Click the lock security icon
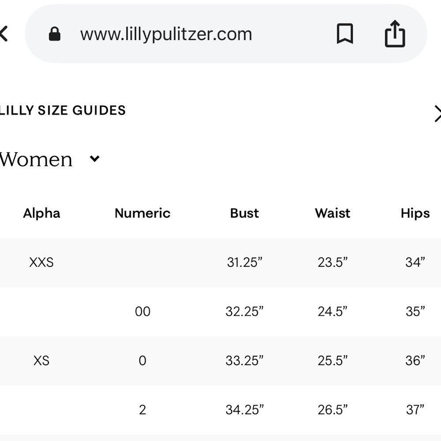 pyautogui.click(x=55, y=34)
